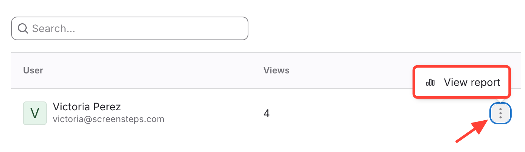525x152 pixels.
Task: Click the small pointer under View report popup
Action: point(501,100)
